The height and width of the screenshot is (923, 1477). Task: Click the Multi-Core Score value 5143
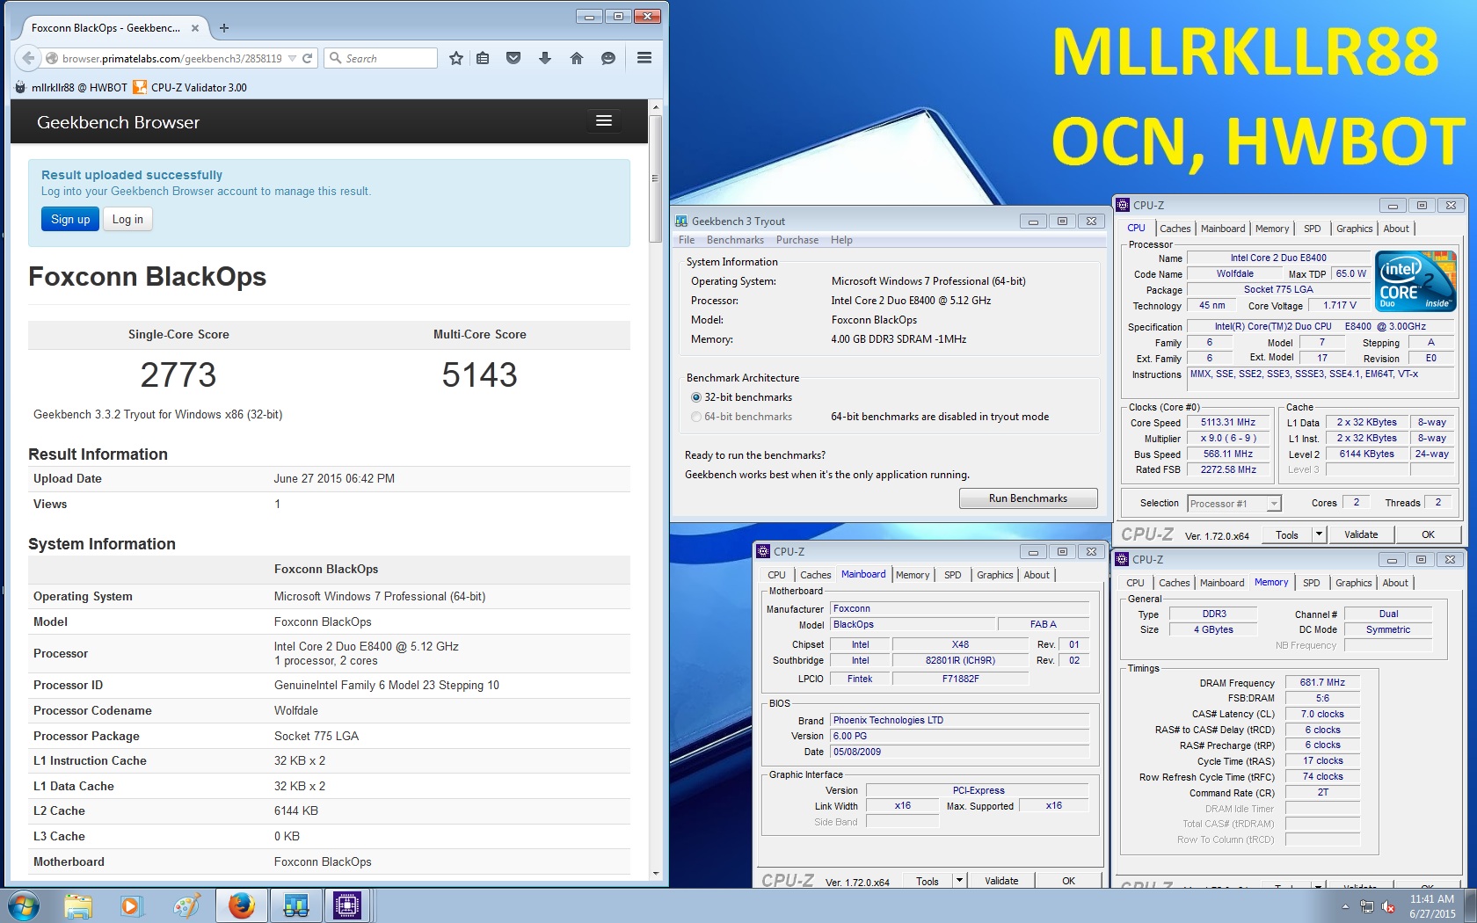click(479, 375)
